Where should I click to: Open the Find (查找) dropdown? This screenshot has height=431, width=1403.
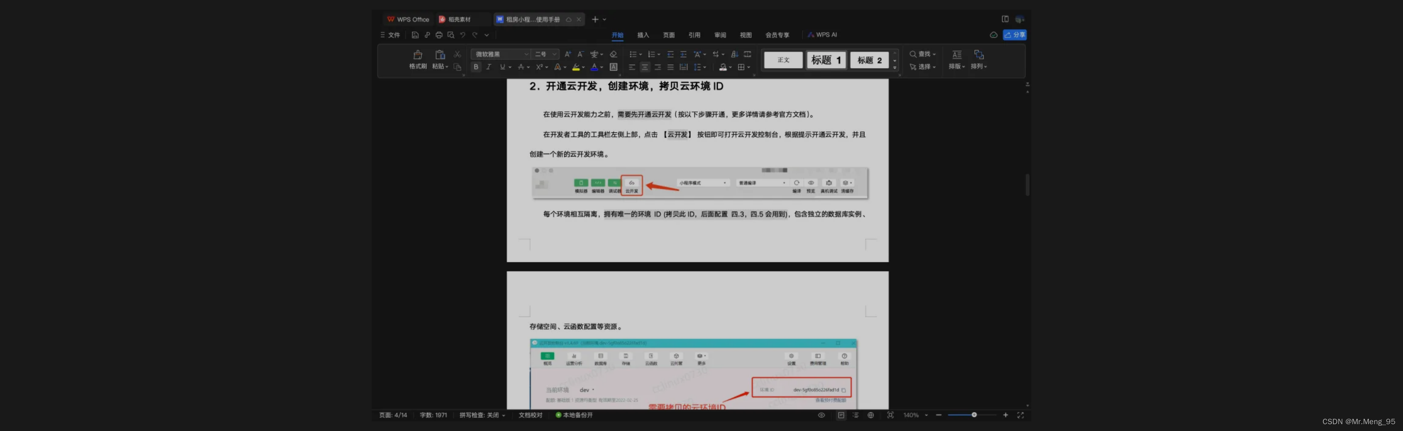click(923, 54)
